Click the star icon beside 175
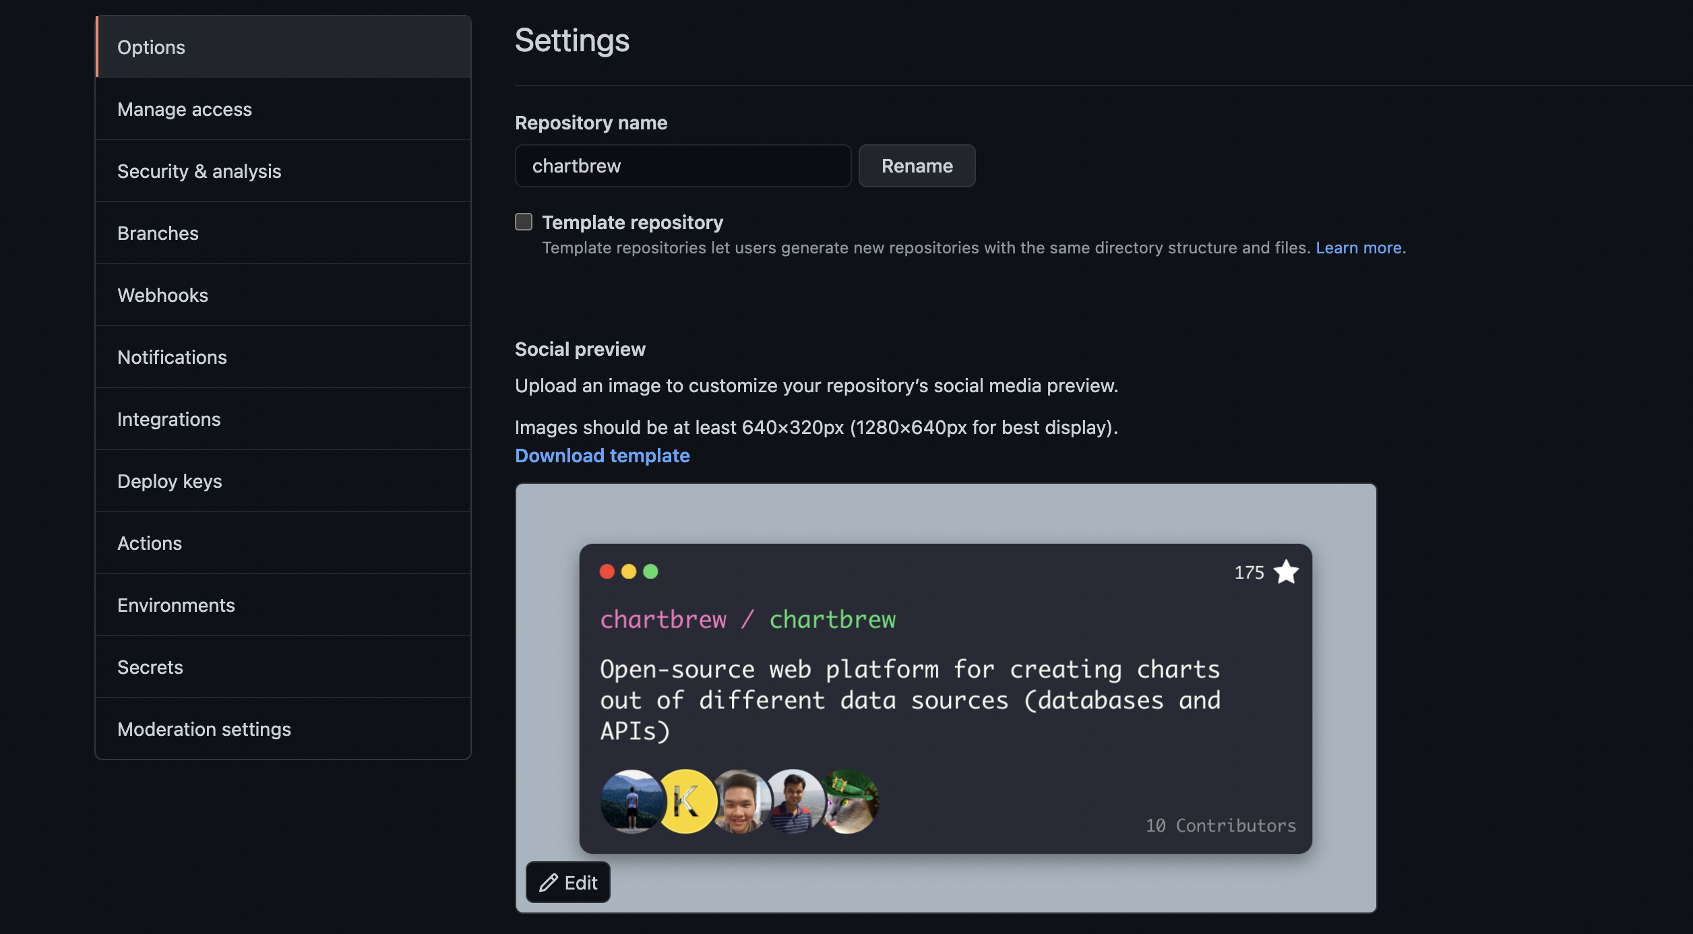Viewport: 1693px width, 934px height. 1286,572
